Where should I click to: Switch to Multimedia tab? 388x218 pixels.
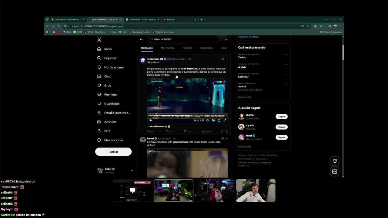206,48
